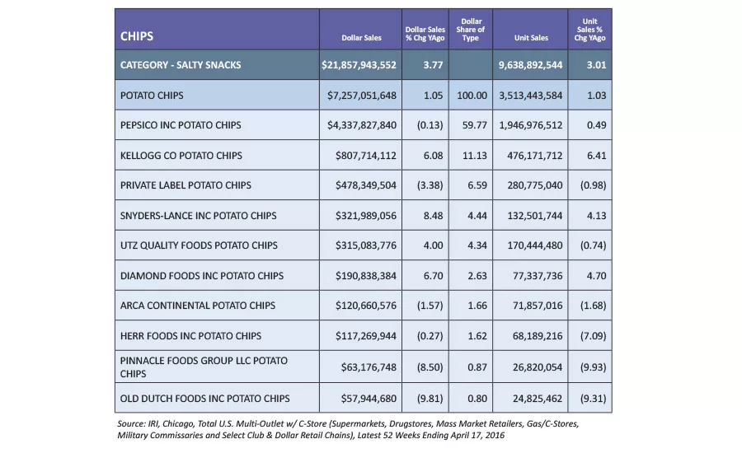Select the 59.77 dollar share value

click(x=475, y=125)
